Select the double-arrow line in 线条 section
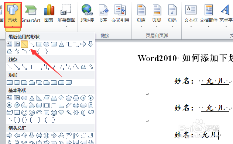 point(24,67)
